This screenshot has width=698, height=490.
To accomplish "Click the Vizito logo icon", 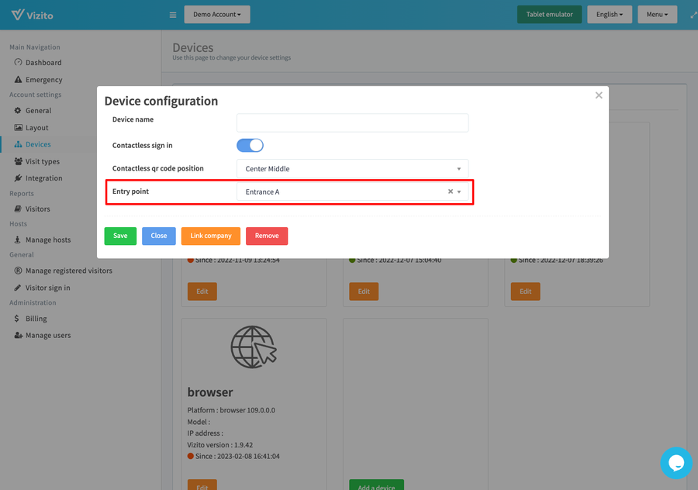I will tap(19, 15).
